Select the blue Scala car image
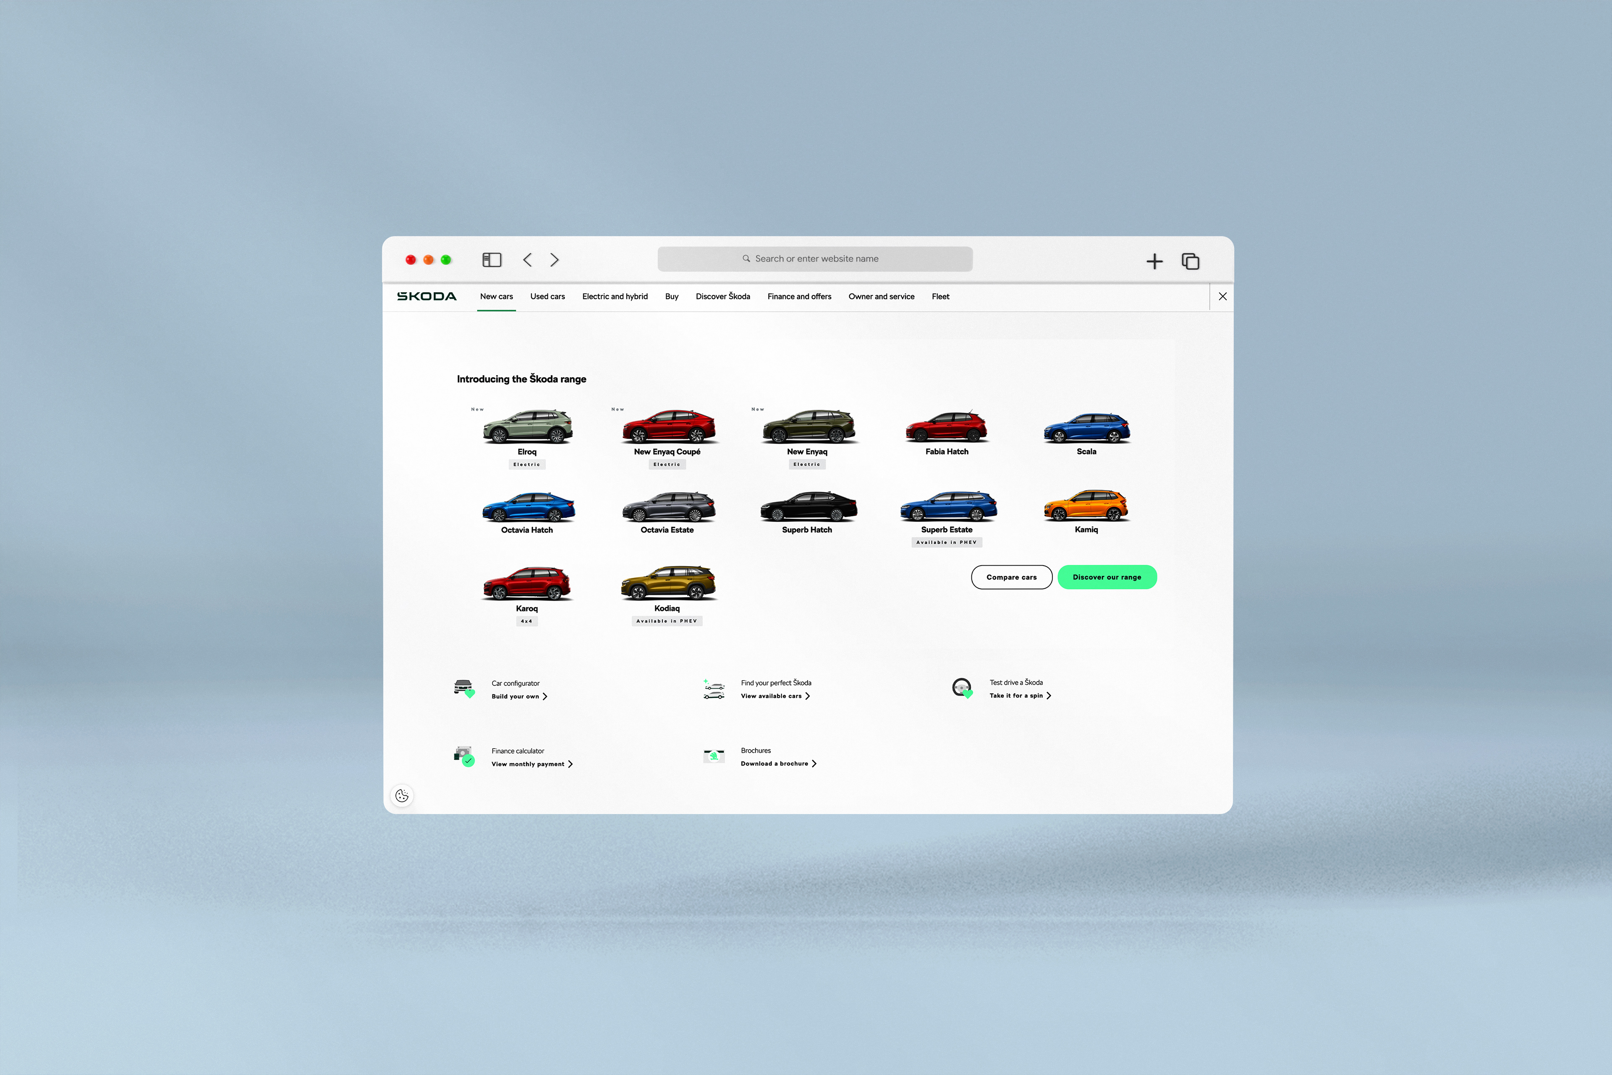Image resolution: width=1612 pixels, height=1075 pixels. tap(1086, 427)
